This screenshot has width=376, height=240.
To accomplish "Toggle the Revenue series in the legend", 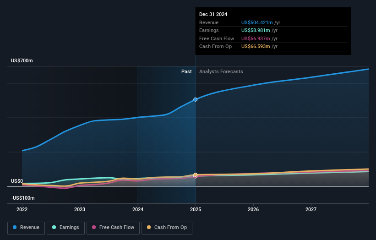I will [26, 228].
